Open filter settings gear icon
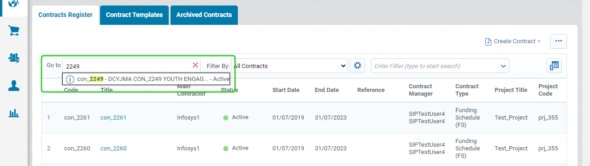Screen dimensions: 590x166 point(357,66)
